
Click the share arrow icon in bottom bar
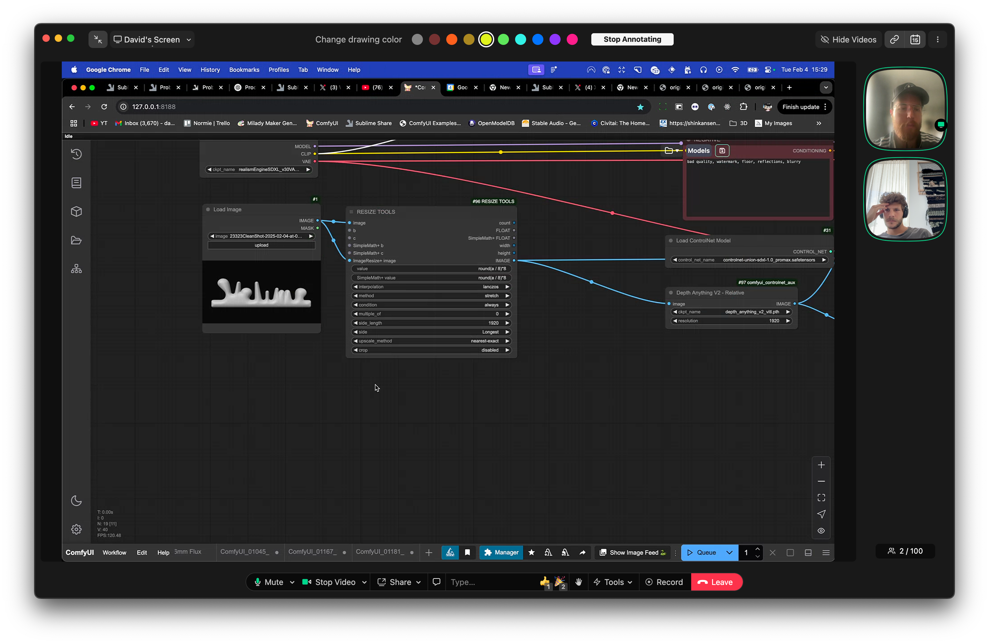coord(582,552)
